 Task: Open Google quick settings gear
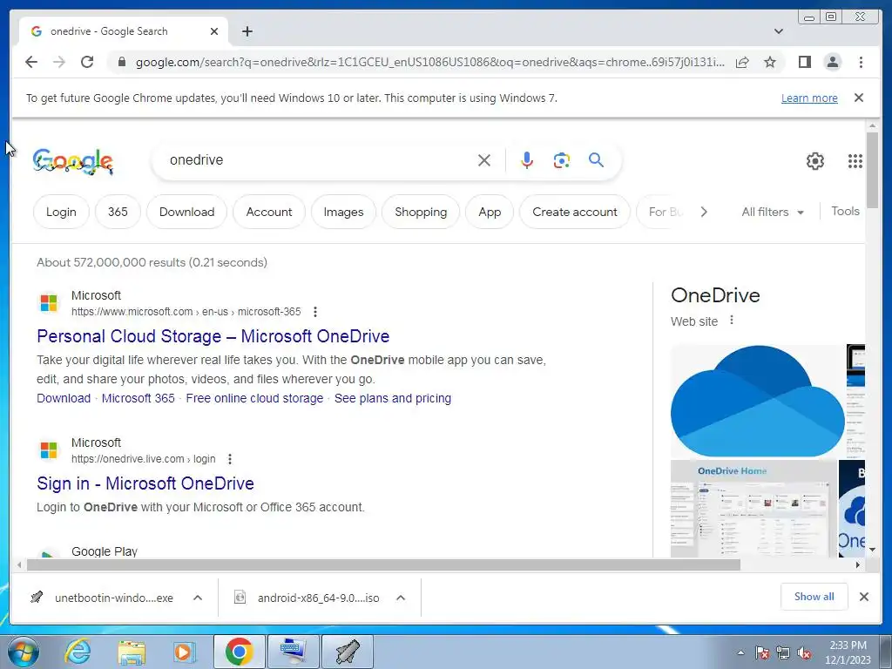pos(815,161)
